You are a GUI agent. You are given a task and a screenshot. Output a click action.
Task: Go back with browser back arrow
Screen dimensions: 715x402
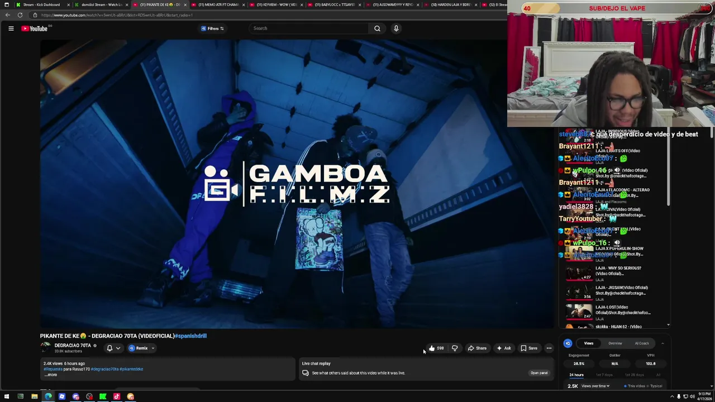coord(7,15)
